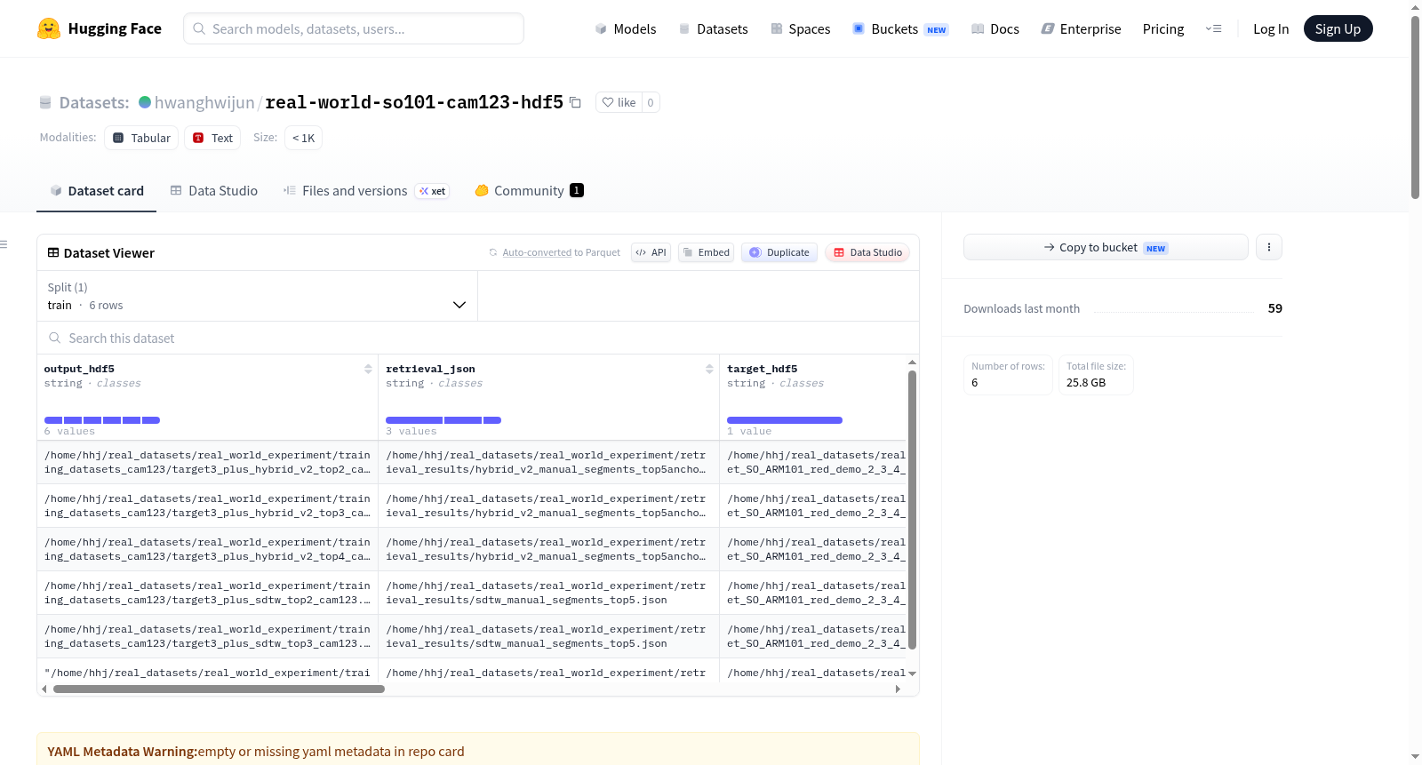
Task: Click the Log In link
Action: coord(1271,28)
